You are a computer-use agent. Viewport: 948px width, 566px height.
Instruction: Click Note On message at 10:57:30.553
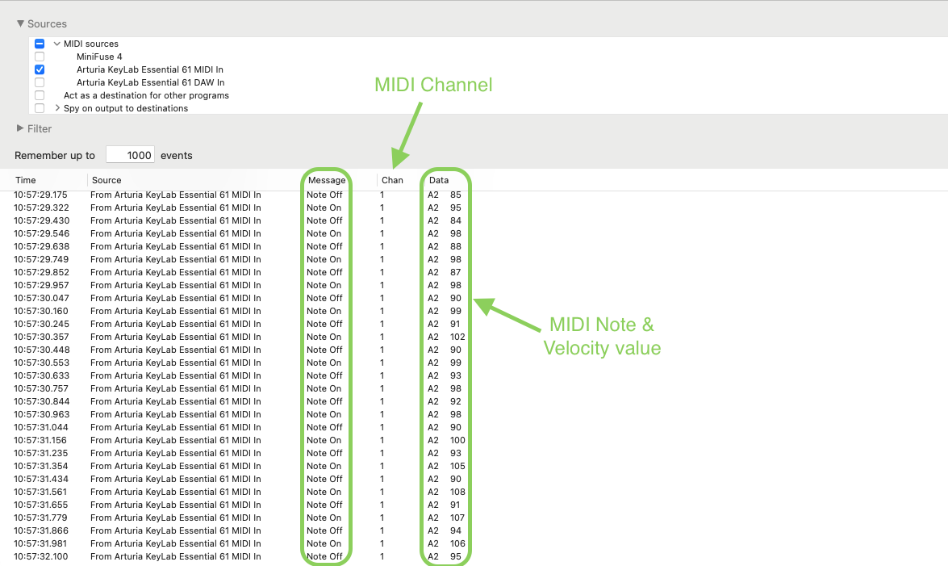pos(324,363)
